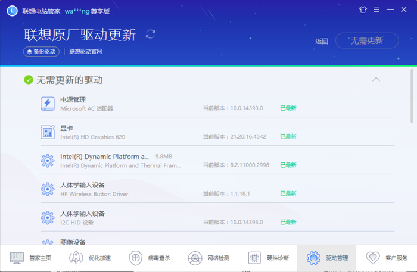Image resolution: width=417 pixels, height=272 pixels.
Task: Click the refresh icon beside driver update title
Action: [150, 34]
